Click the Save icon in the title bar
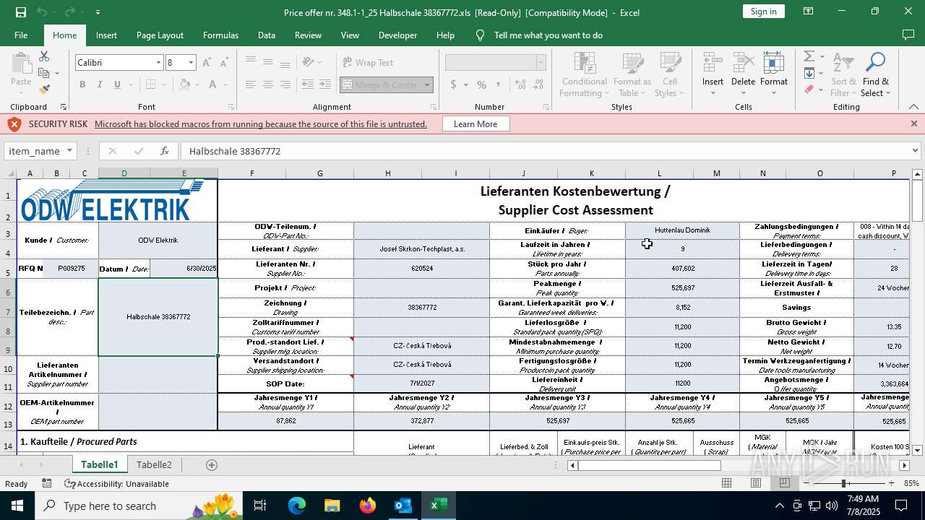Screen dimensions: 925x520 pos(21,12)
